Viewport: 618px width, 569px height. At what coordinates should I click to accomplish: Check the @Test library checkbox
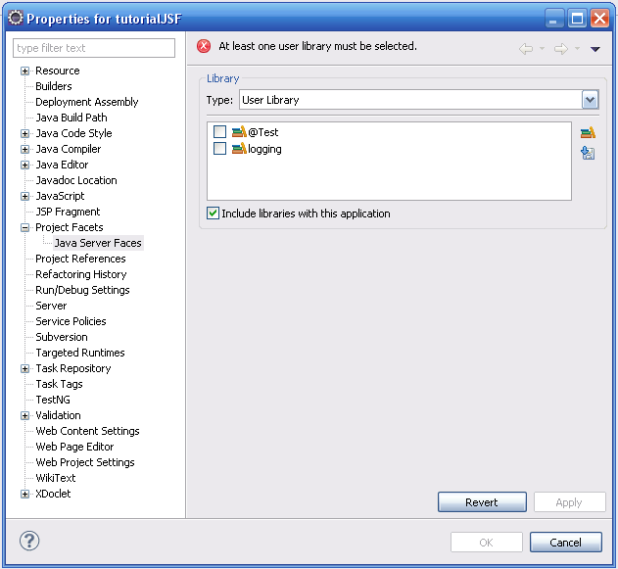pyautogui.click(x=219, y=131)
